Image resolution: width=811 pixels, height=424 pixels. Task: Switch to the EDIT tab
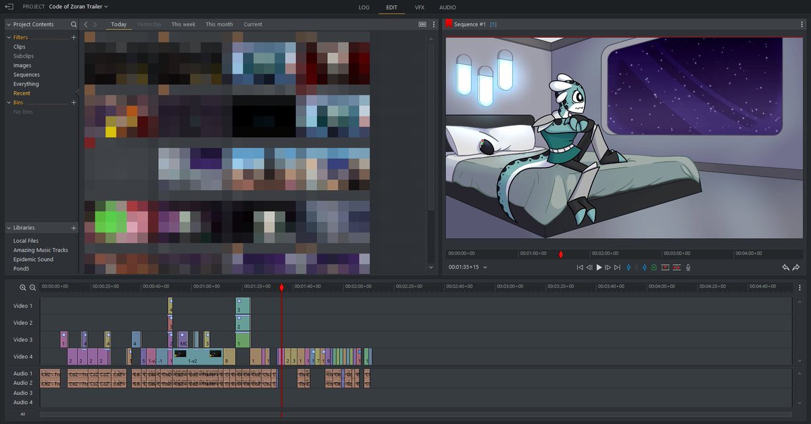[391, 7]
